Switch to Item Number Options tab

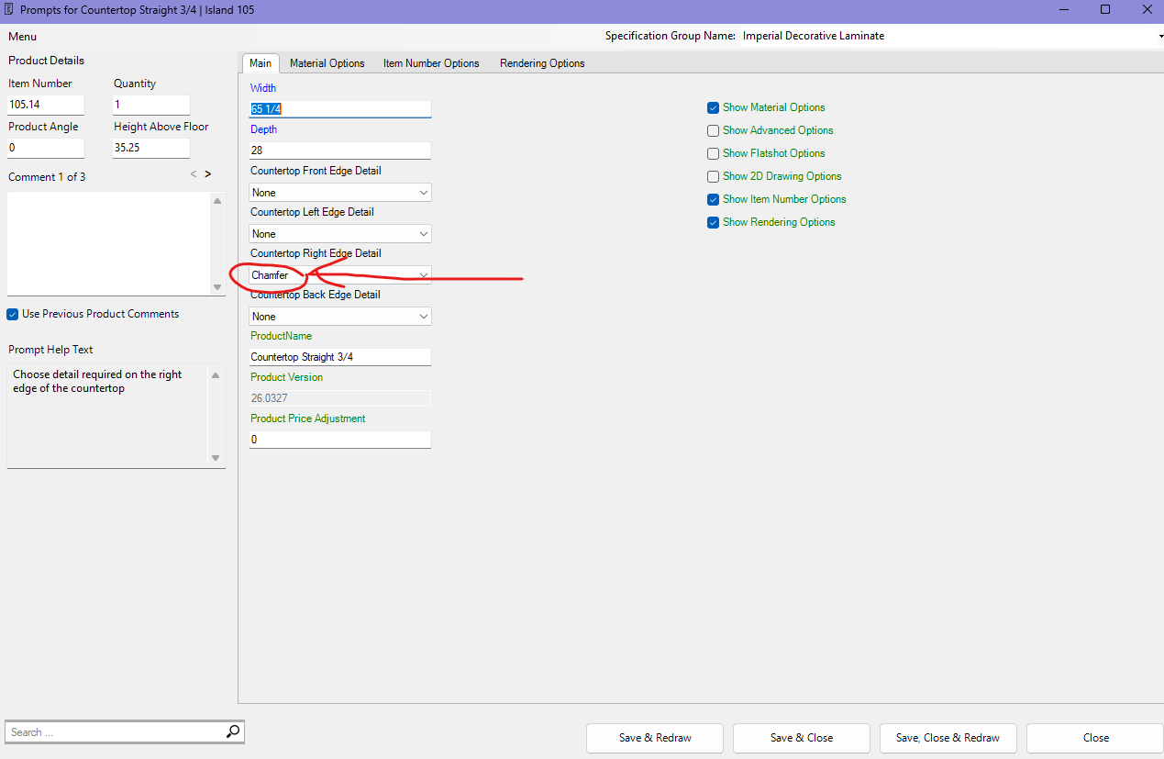[x=431, y=63]
